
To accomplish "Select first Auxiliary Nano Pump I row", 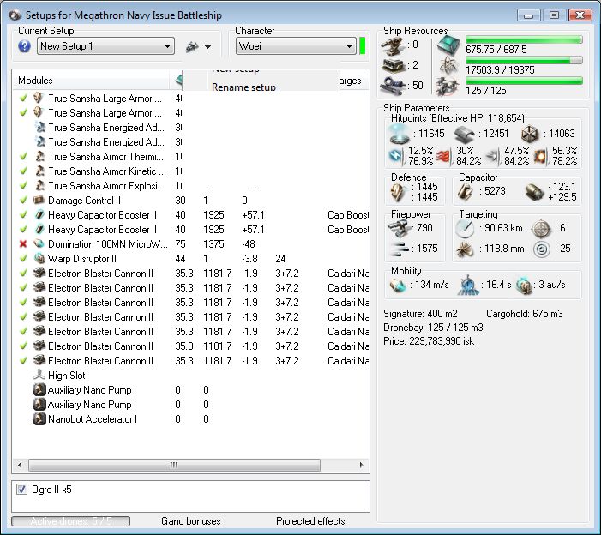I will 191,390.
